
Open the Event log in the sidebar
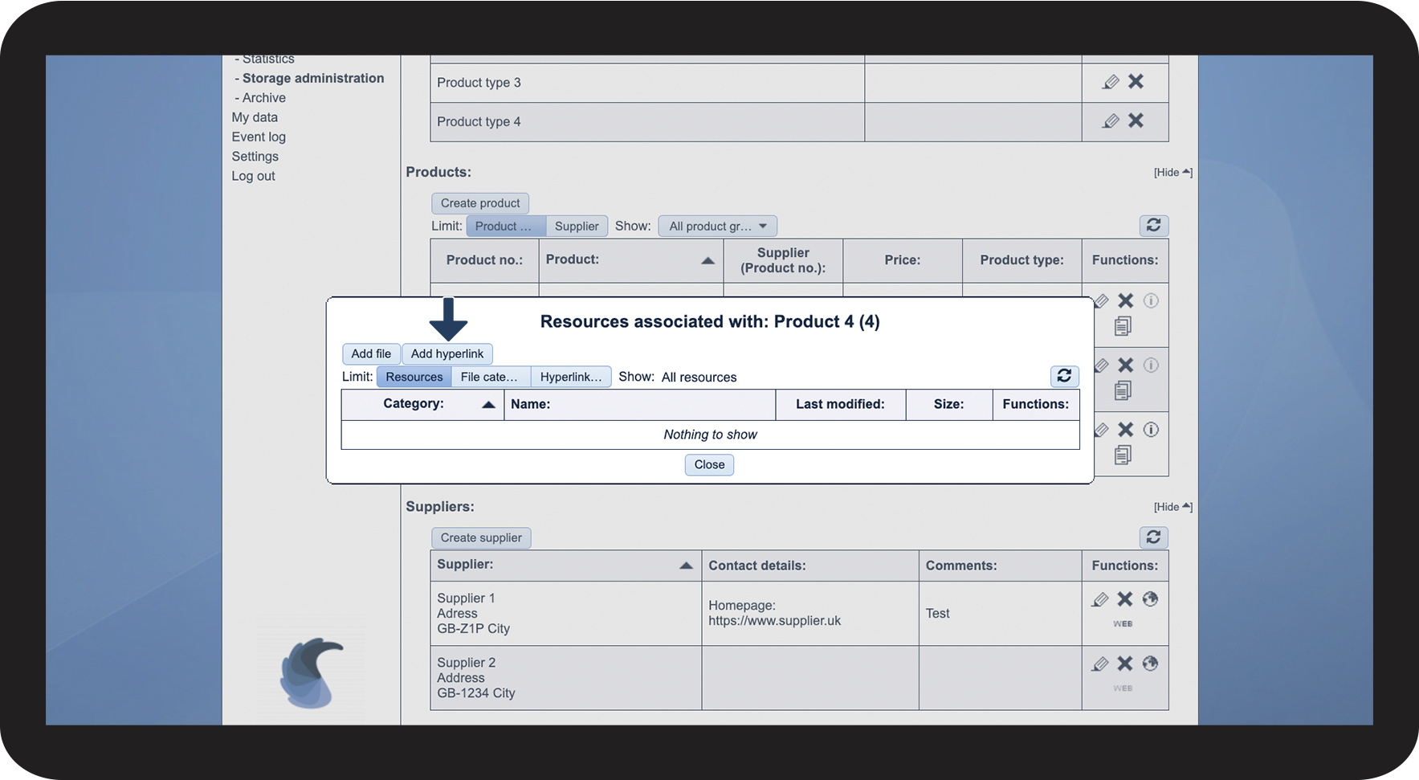click(x=259, y=137)
